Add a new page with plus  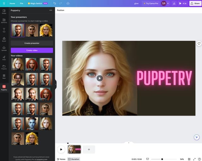pos(89,149)
